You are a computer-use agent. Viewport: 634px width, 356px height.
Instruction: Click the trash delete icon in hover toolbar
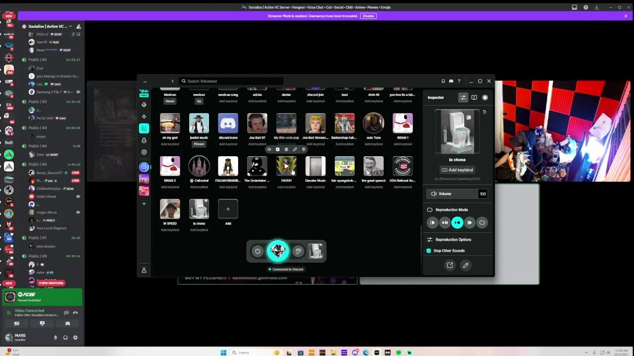tap(304, 149)
